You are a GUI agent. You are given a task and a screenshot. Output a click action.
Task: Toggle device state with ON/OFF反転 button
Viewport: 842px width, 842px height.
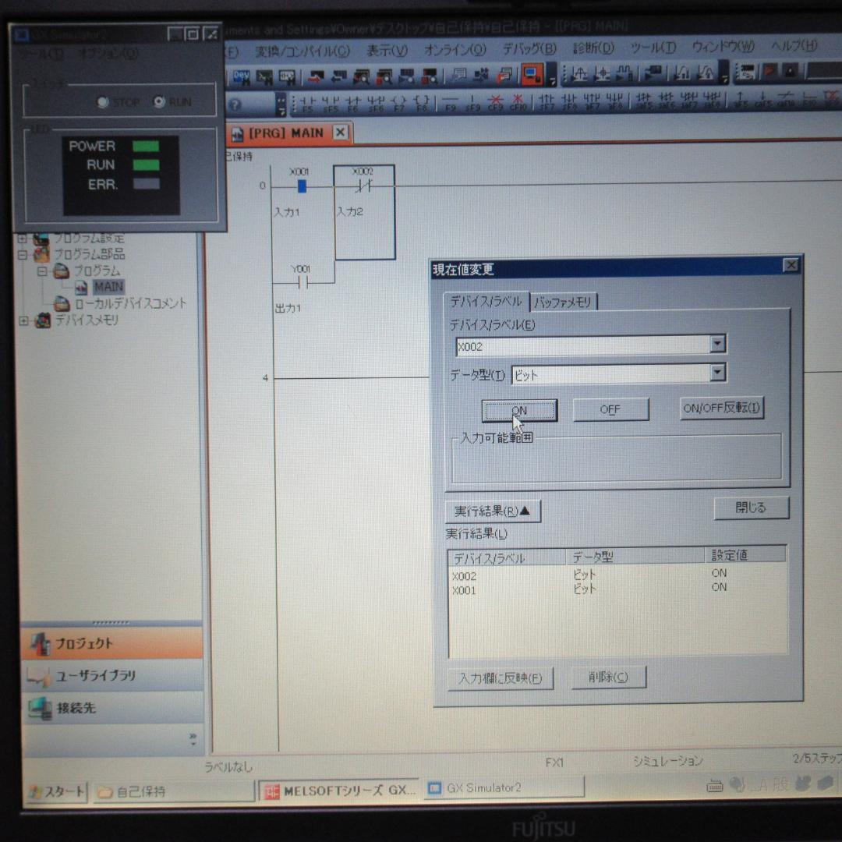click(721, 408)
